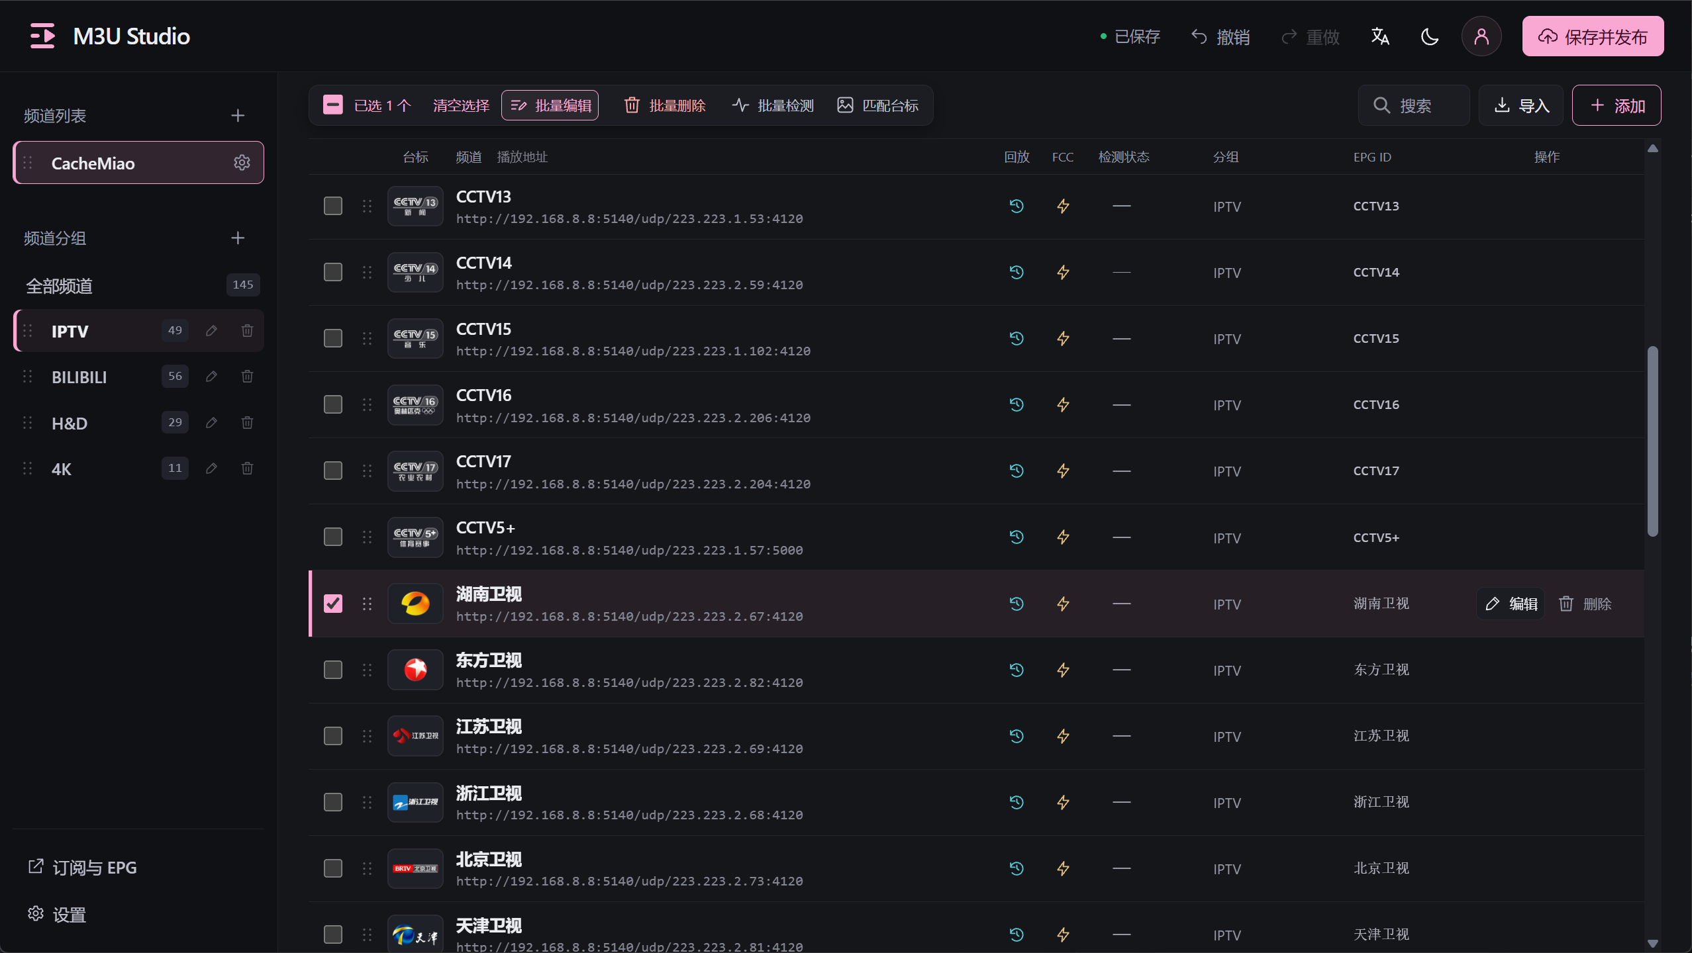This screenshot has width=1692, height=953.
Task: Click the FCC lightning icon for 江苏卫视
Action: tap(1063, 737)
